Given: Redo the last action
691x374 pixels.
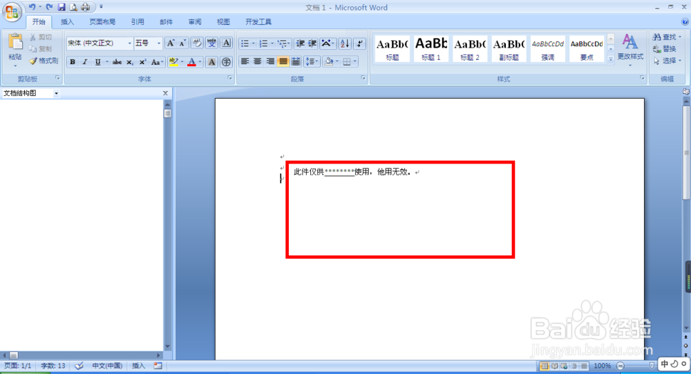Looking at the screenshot, I should pos(49,7).
